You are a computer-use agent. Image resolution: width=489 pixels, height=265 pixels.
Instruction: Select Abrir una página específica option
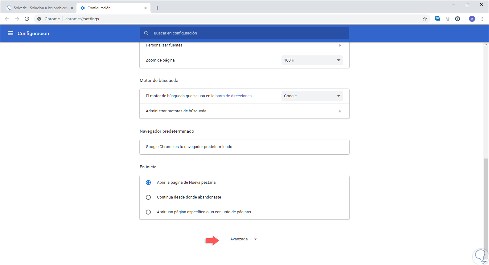coord(148,212)
